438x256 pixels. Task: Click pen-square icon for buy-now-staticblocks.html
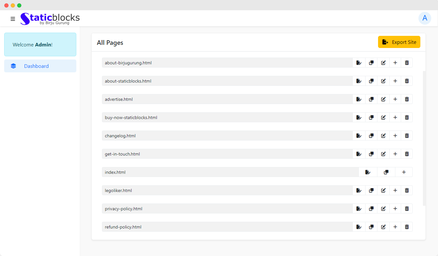(x=383, y=117)
